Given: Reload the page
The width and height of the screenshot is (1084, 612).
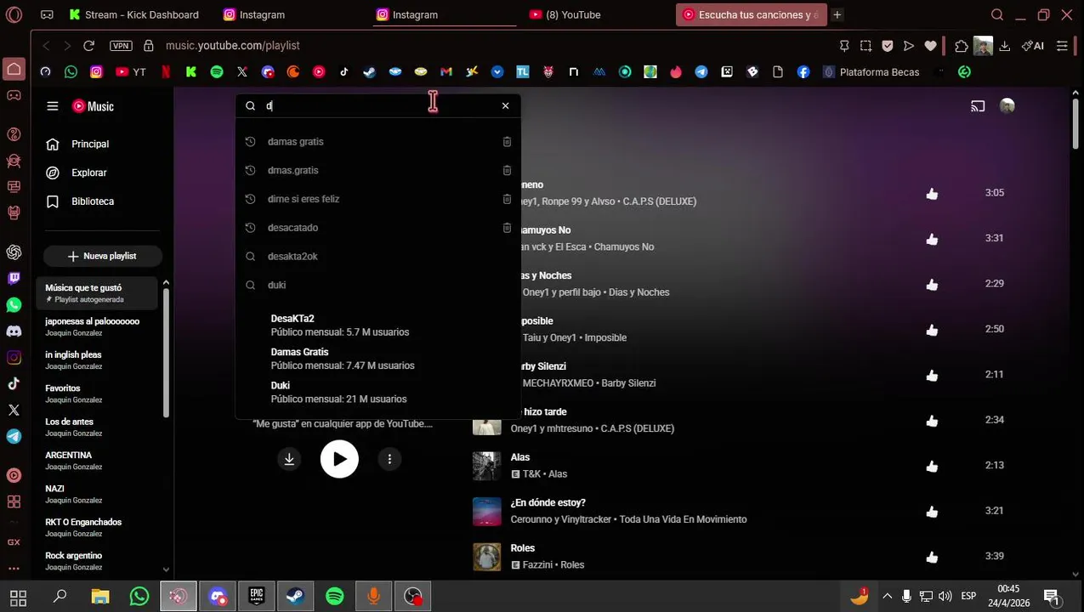Looking at the screenshot, I should [88, 46].
